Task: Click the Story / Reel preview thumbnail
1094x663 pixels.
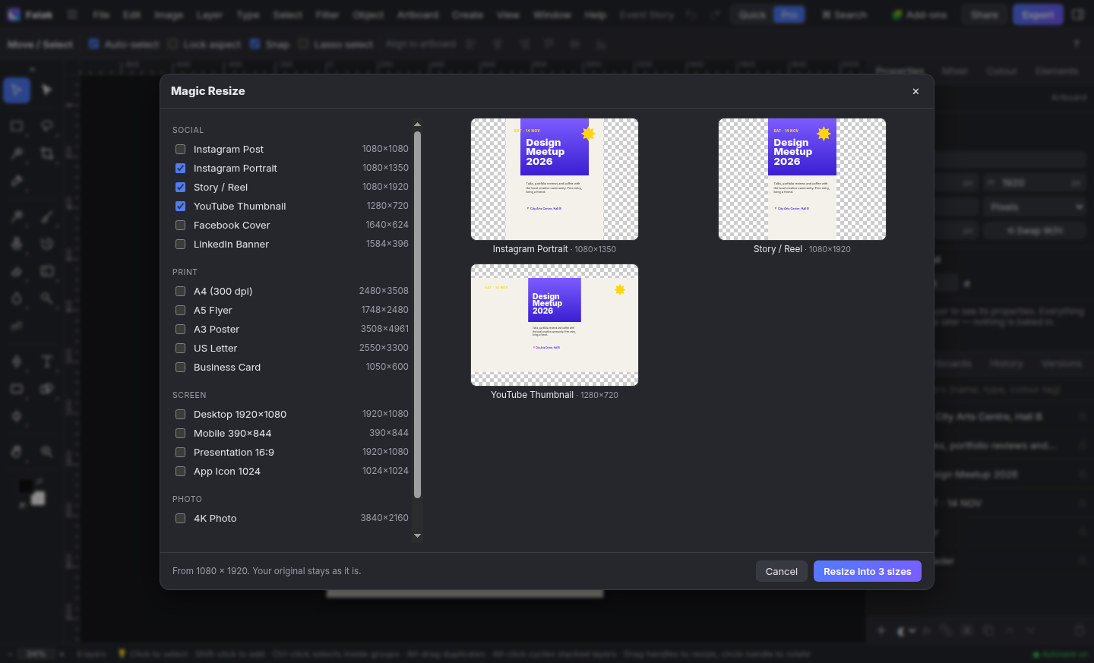Action: (802, 179)
